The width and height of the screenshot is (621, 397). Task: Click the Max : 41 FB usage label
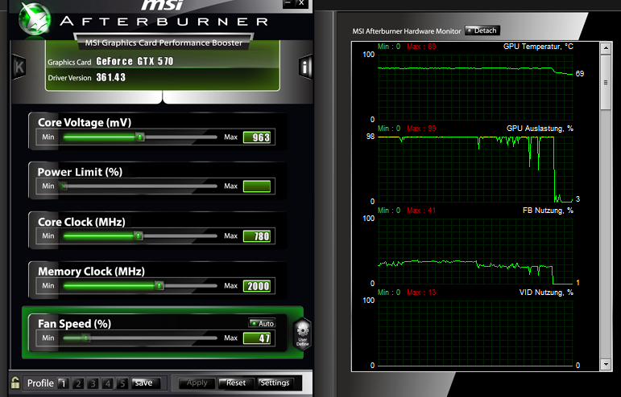pyautogui.click(x=421, y=211)
